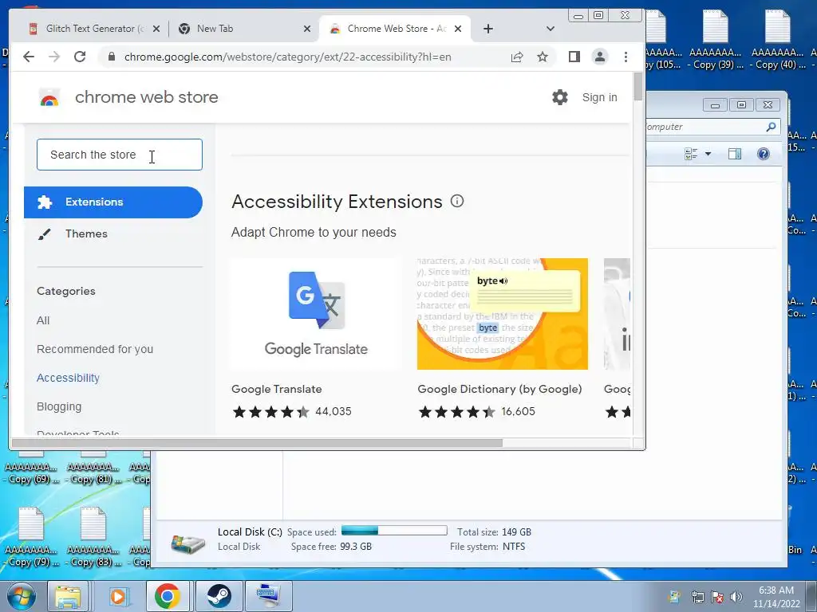Choose the Accessibility category

[68, 378]
